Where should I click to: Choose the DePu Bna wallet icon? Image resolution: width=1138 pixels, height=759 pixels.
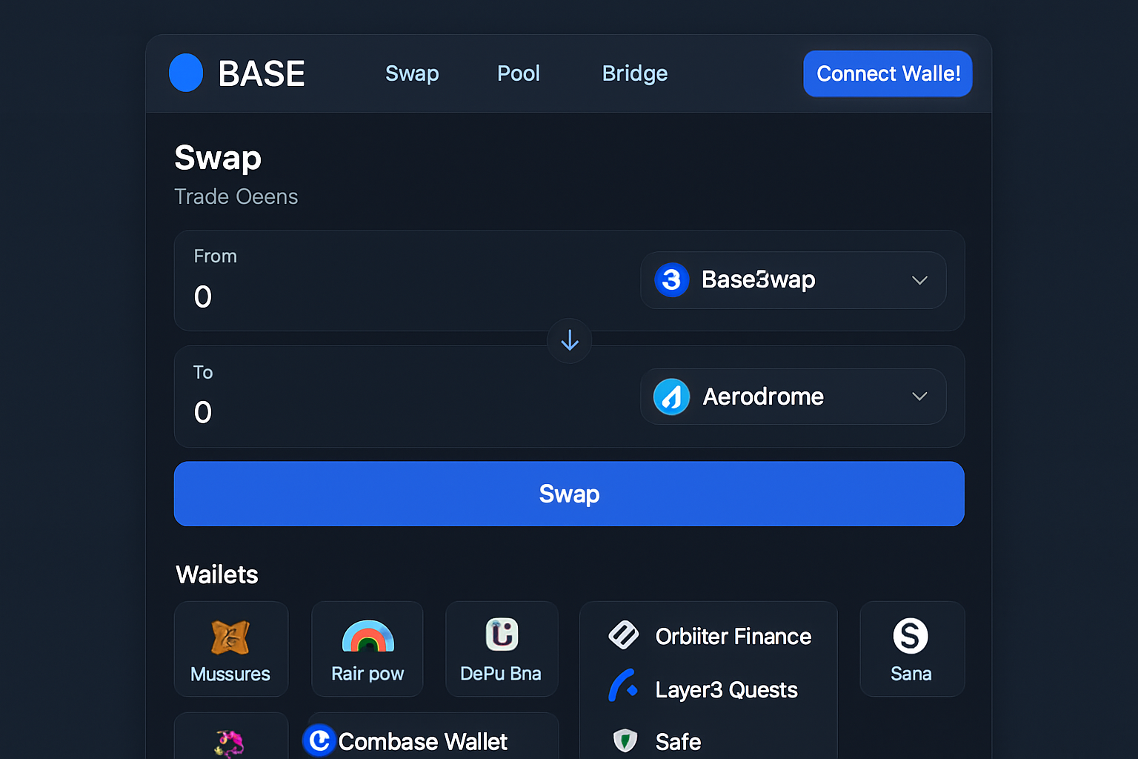pyautogui.click(x=502, y=634)
